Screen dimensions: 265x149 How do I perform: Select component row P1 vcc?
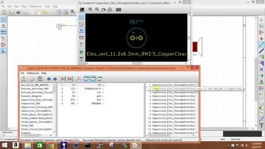pos(82,92)
